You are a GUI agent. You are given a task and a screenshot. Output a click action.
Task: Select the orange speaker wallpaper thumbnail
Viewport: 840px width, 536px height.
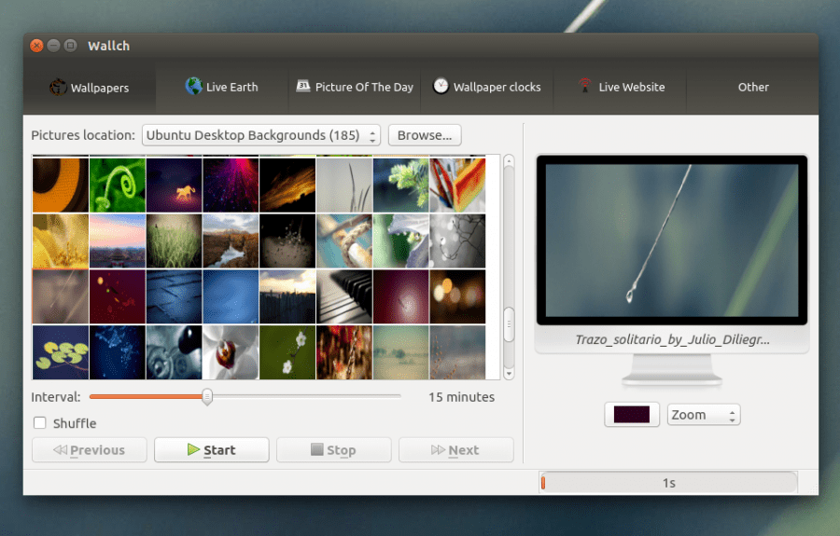61,186
